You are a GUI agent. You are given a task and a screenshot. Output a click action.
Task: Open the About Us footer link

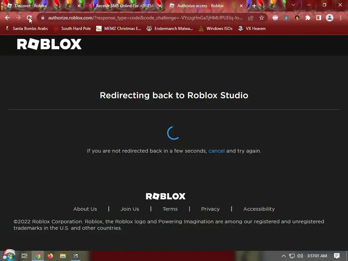point(85,209)
